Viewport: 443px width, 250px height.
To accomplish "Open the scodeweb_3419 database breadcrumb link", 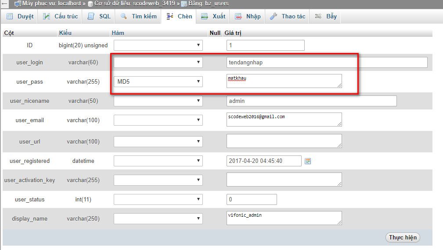I will click(134, 4).
